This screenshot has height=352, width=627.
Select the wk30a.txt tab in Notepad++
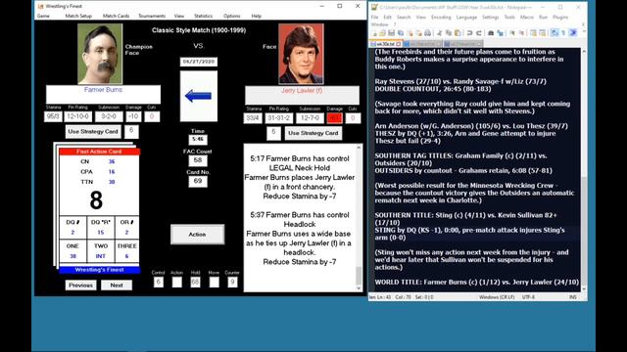[384, 43]
